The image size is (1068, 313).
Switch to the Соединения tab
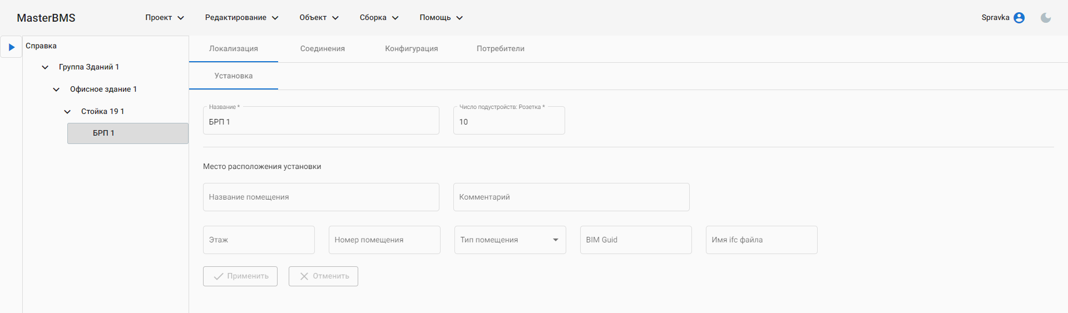point(323,49)
